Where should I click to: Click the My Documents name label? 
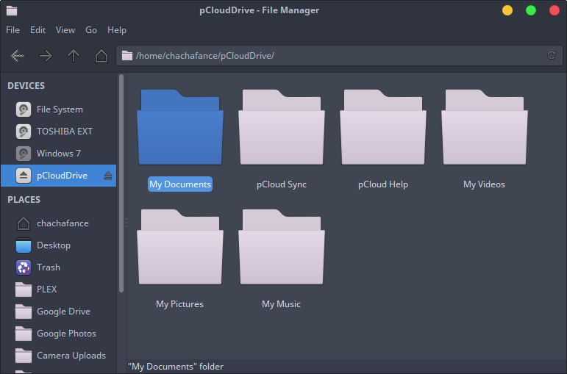click(x=180, y=184)
